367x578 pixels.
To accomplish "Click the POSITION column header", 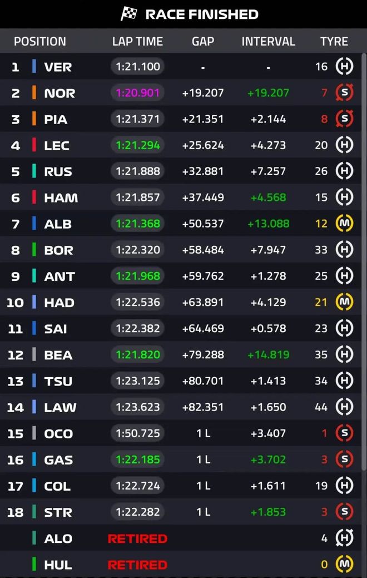I will pyautogui.click(x=40, y=41).
